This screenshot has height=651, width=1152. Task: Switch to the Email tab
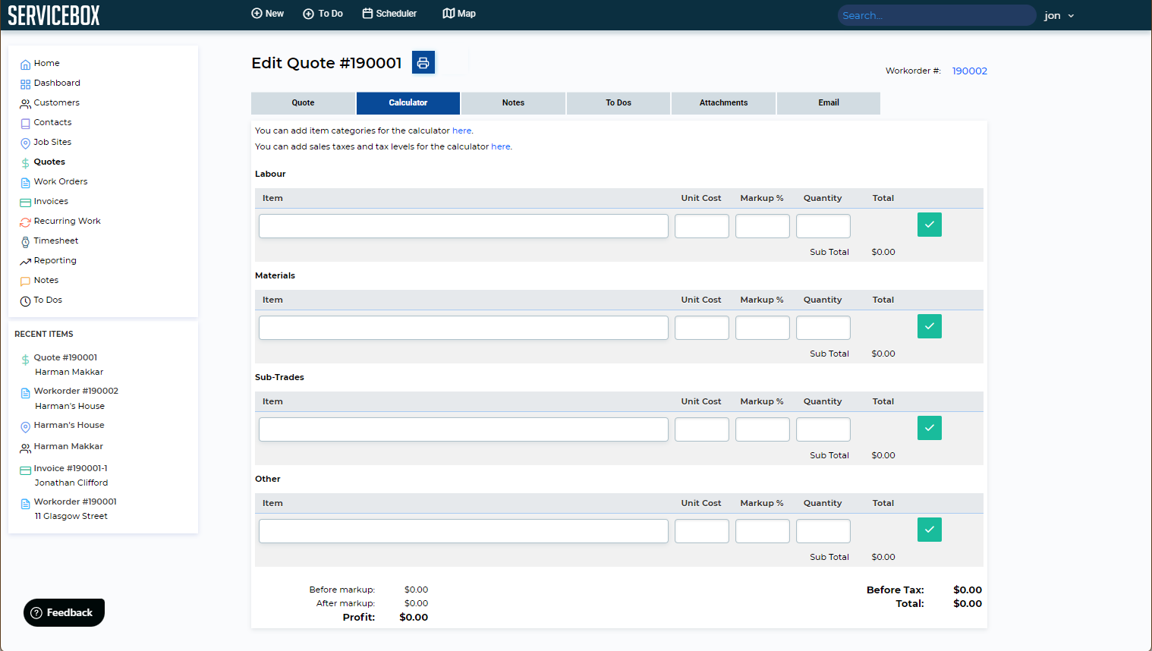click(829, 103)
